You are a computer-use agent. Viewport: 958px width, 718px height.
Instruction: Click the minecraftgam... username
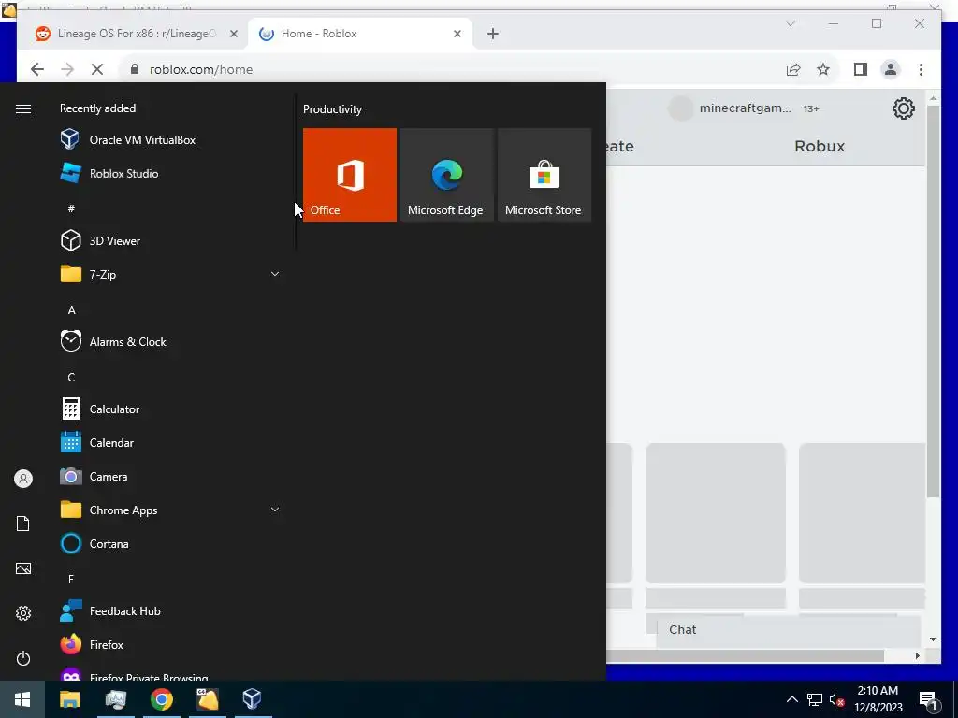(745, 108)
